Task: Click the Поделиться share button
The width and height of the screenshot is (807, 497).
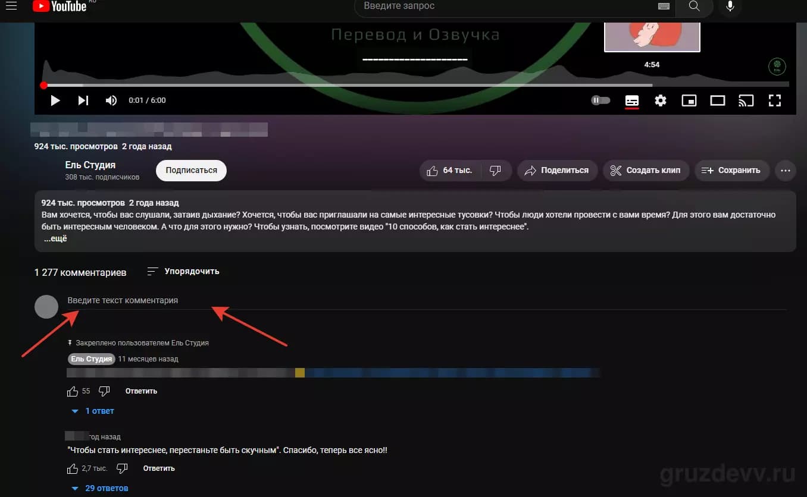Action: pyautogui.click(x=557, y=171)
